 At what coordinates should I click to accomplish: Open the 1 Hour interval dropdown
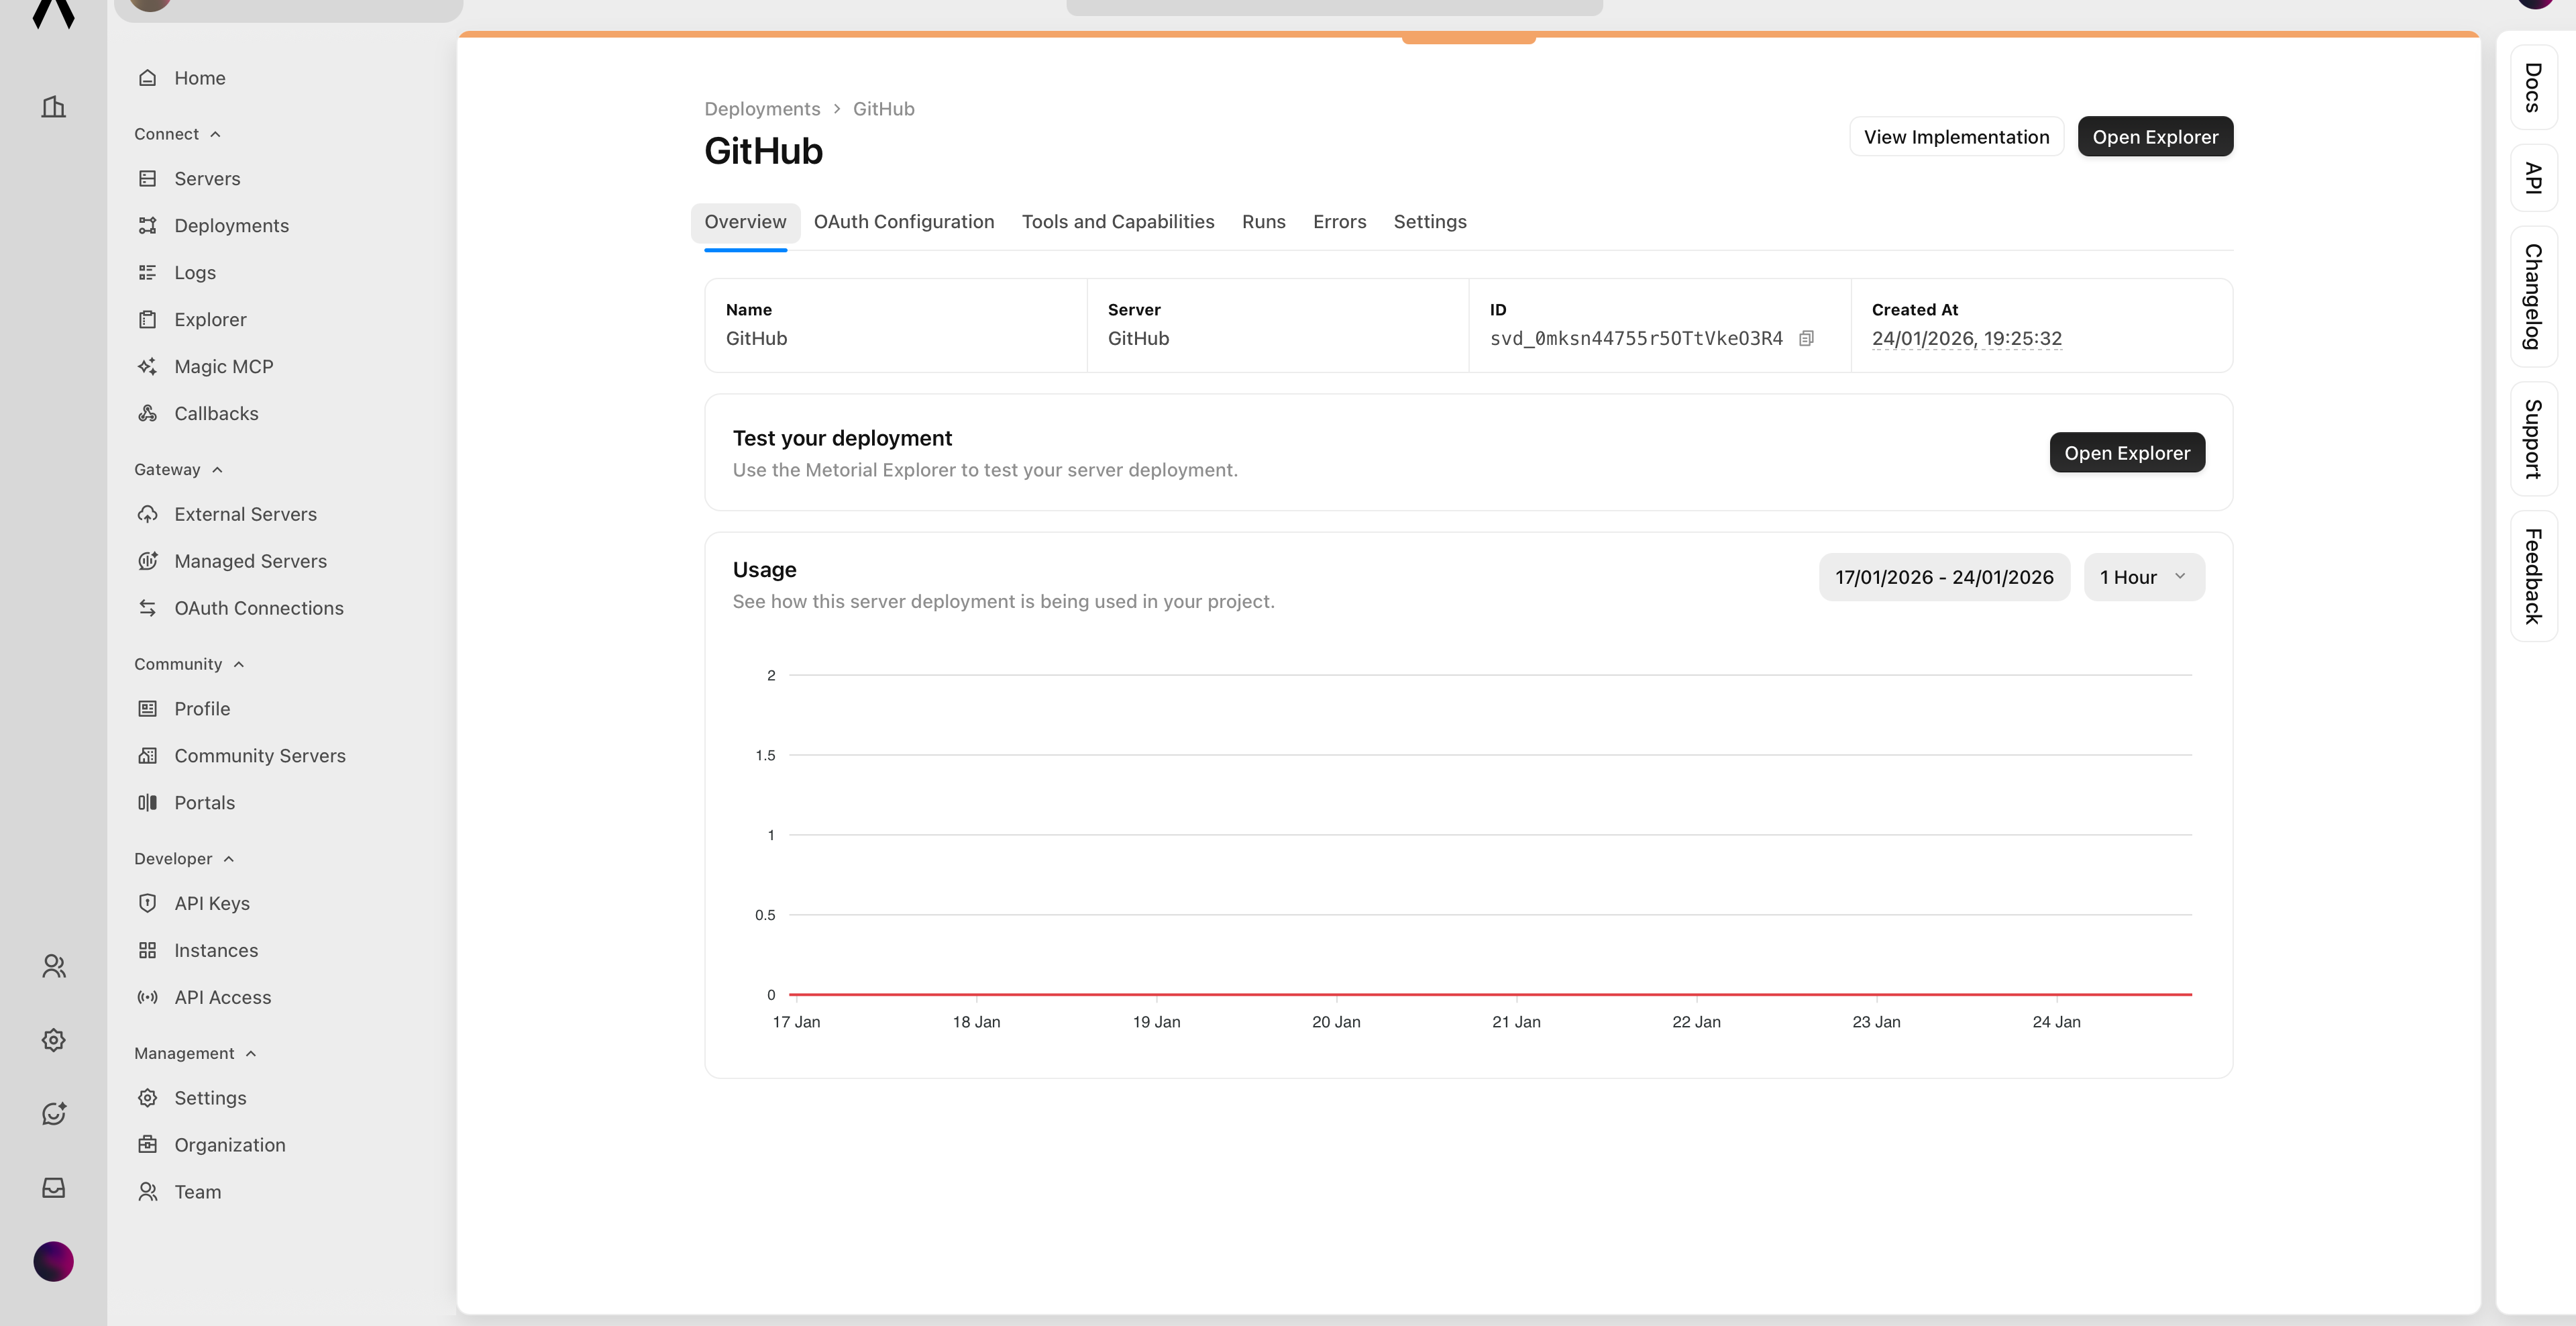point(2143,577)
